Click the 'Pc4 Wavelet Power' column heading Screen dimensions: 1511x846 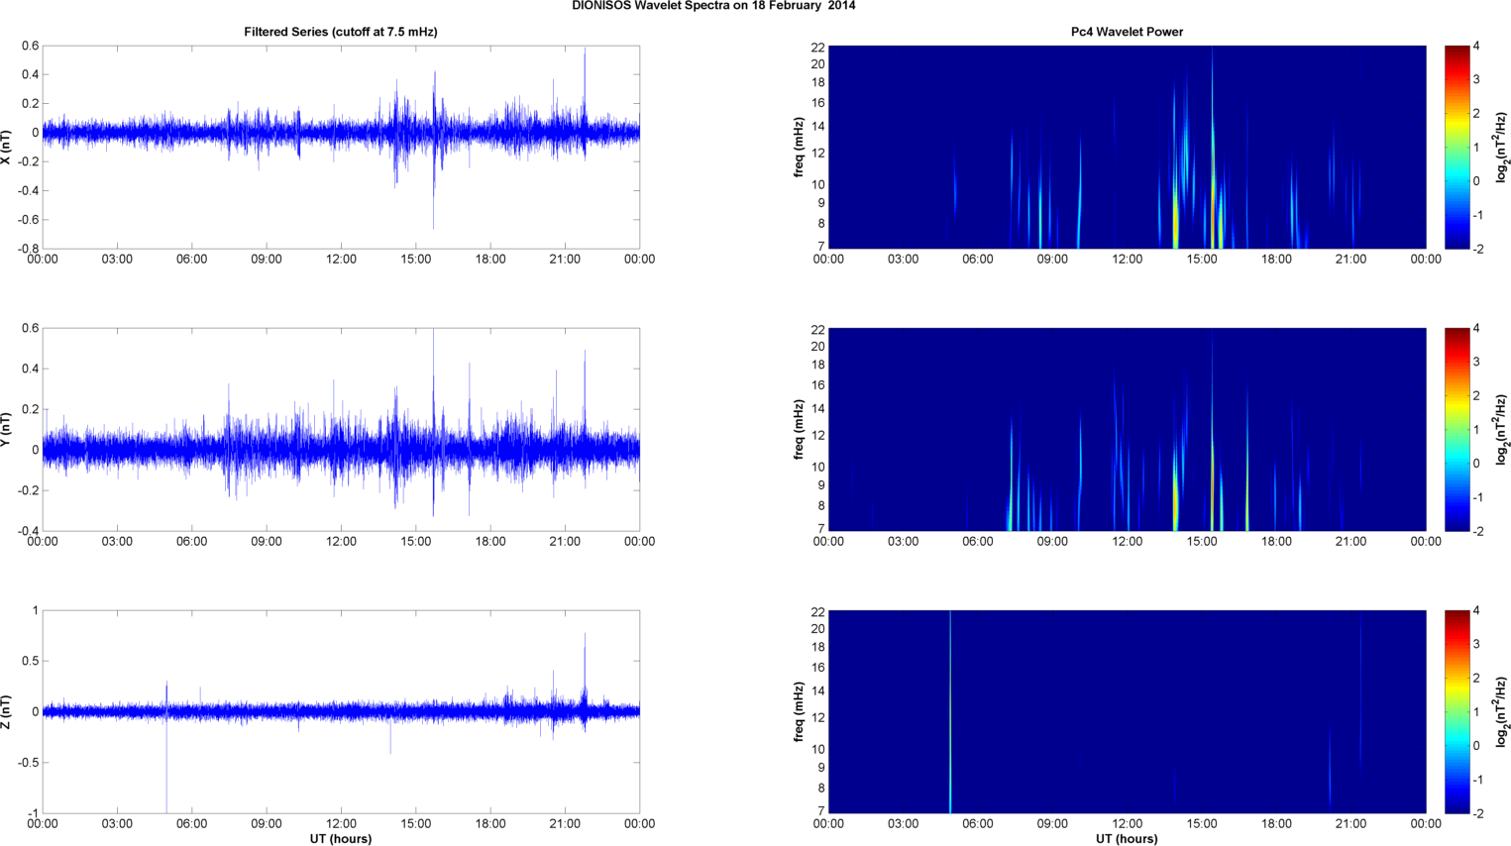[x=1127, y=32]
